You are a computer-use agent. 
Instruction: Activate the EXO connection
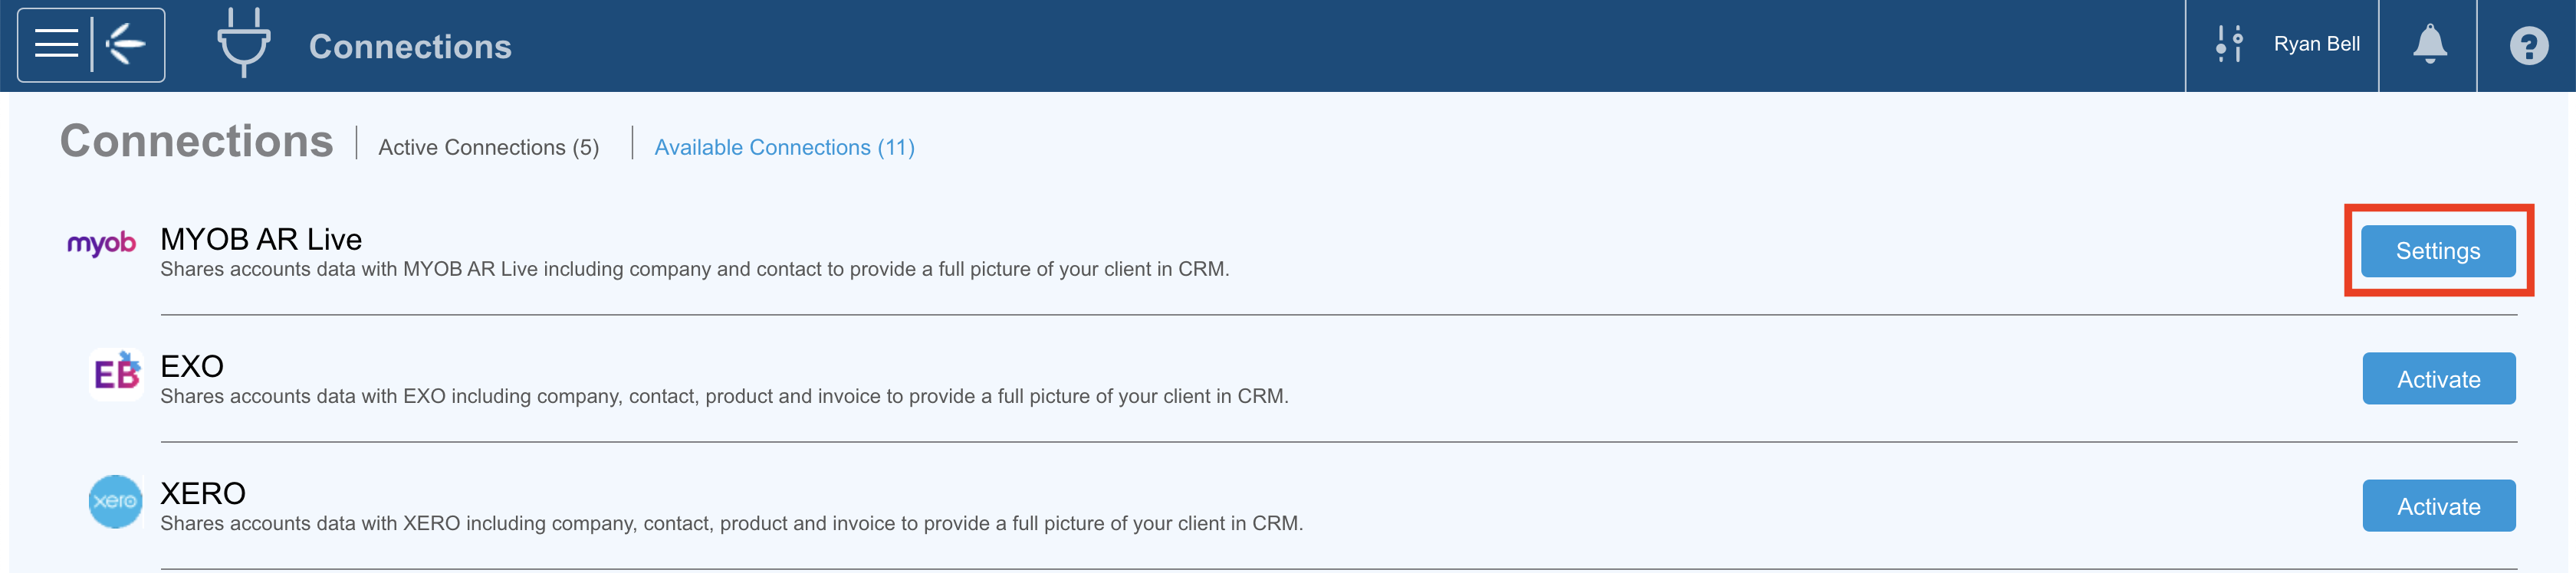[x=2438, y=379]
